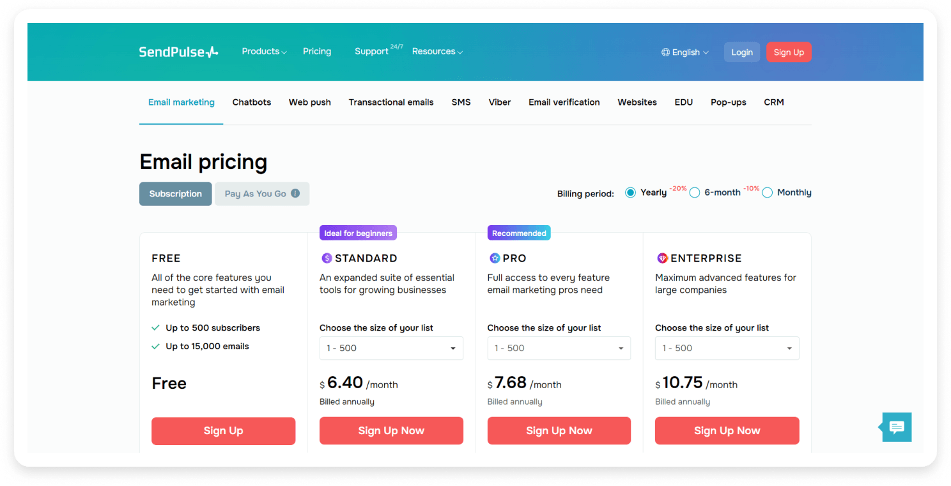Click Sign Up Now on Standard plan
The height and width of the screenshot is (486, 951).
pos(391,431)
